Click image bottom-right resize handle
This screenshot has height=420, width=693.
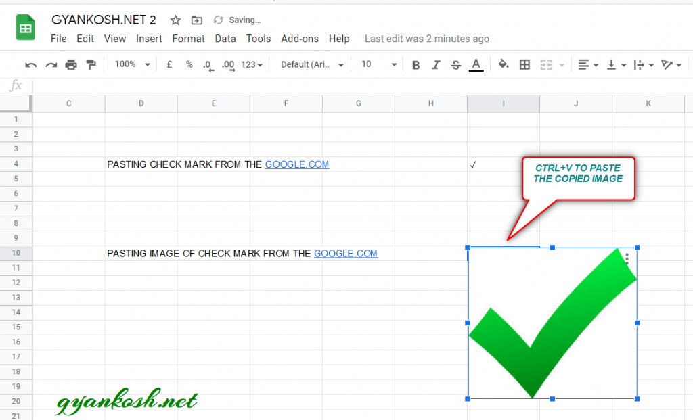(x=637, y=399)
